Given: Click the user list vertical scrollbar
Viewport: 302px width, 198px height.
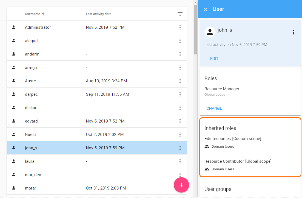Looking at the screenshot, I should [195, 30].
